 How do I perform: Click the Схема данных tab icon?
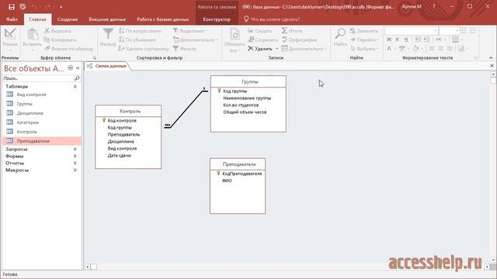(90, 66)
